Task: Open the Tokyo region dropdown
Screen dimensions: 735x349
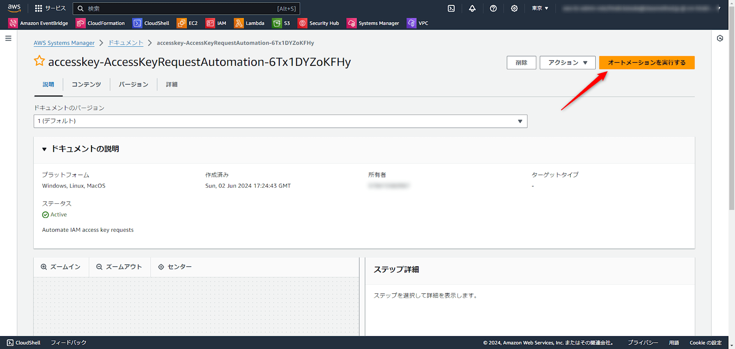Action: click(x=540, y=8)
